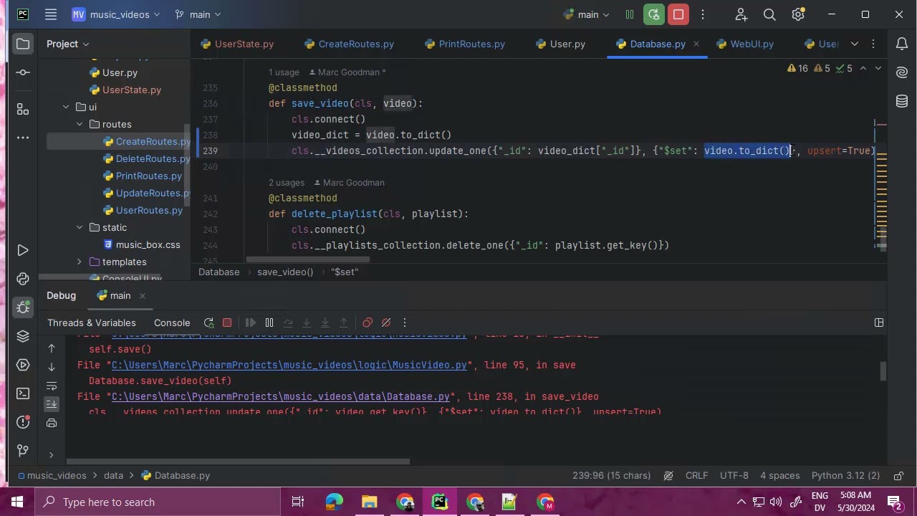Expand the console left toolbar chevron
The image size is (917, 516).
click(x=52, y=455)
